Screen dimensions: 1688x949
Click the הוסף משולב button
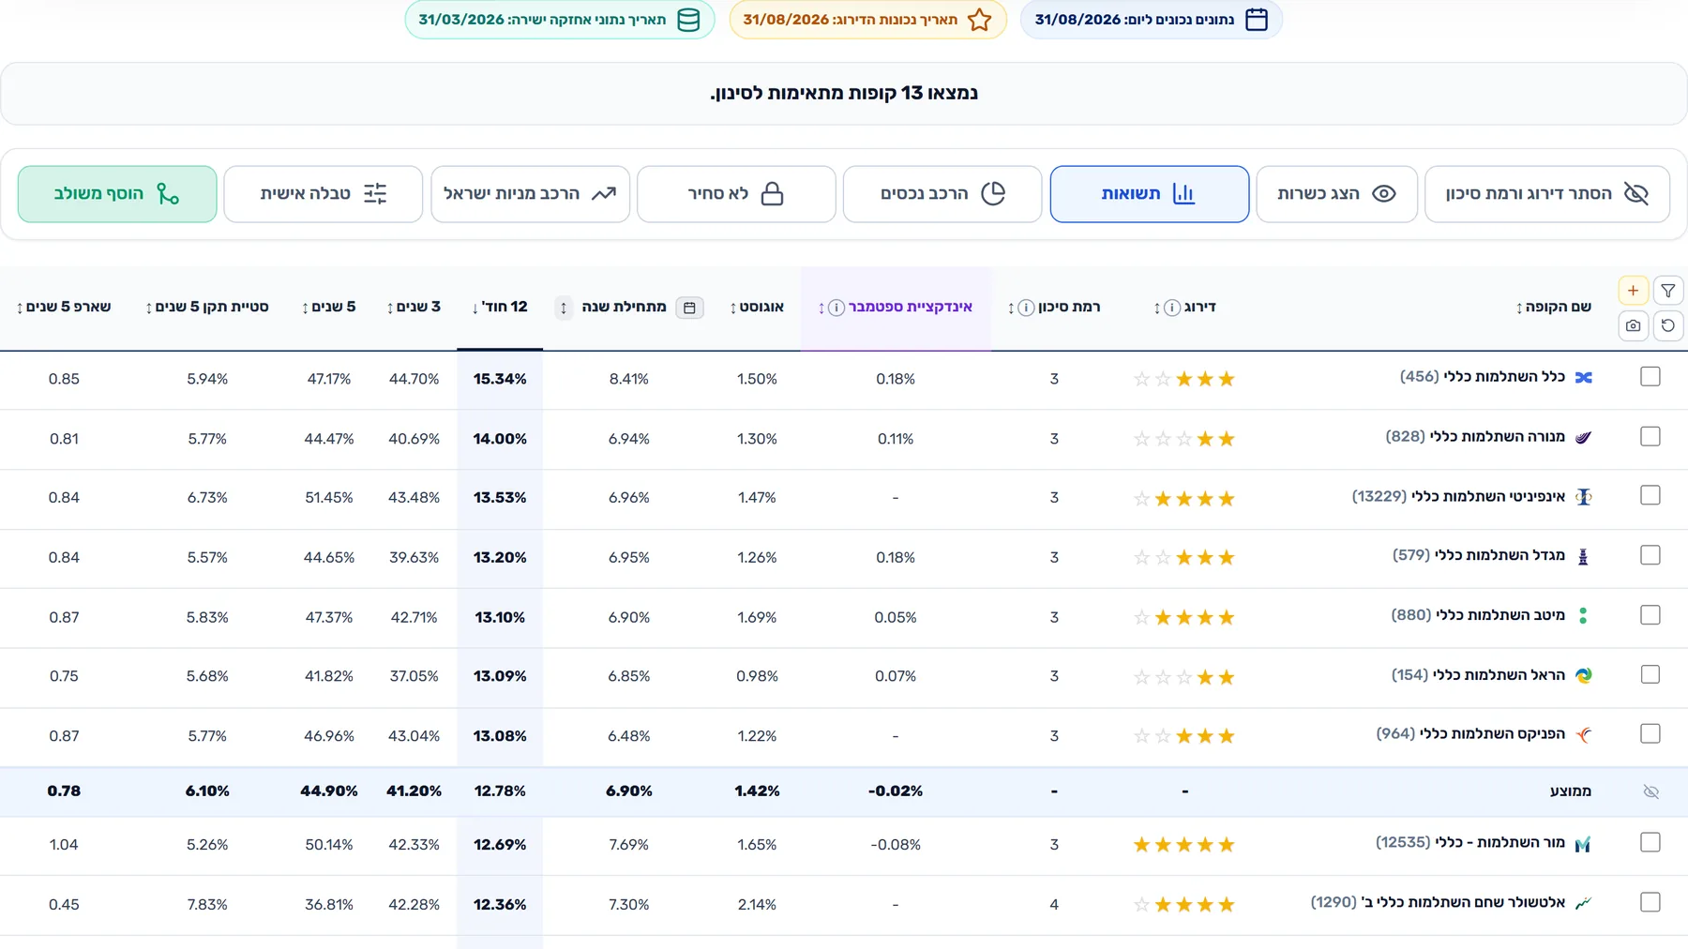tap(117, 194)
